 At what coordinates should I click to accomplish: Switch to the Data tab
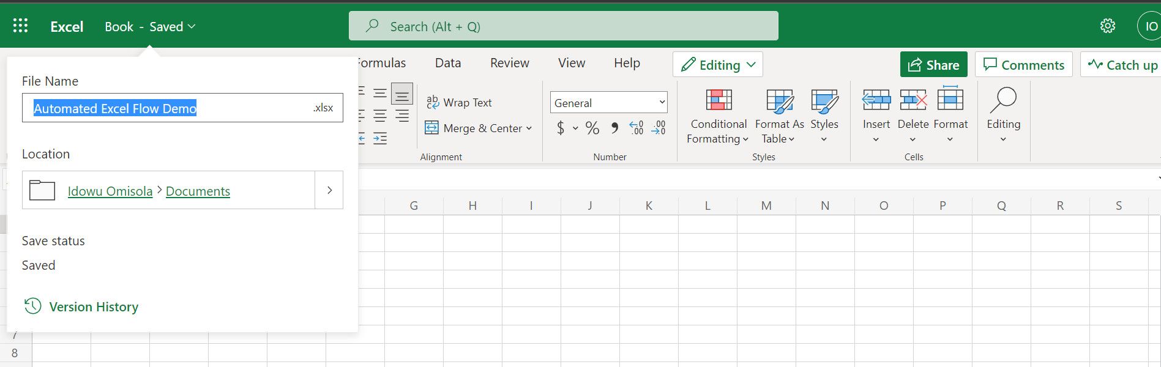tap(448, 62)
